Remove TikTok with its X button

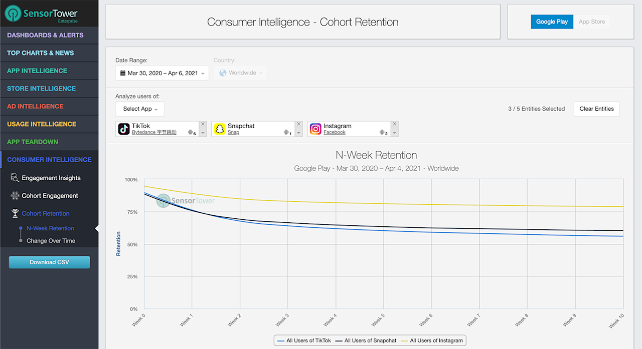pos(203,124)
